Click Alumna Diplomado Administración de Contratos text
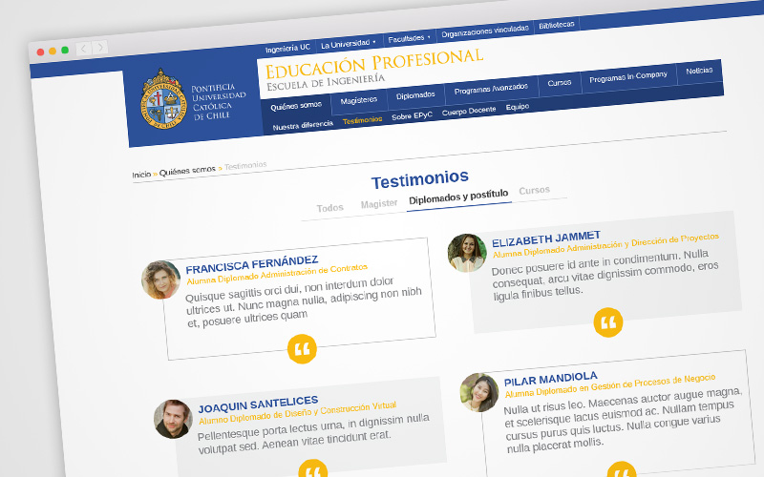The height and width of the screenshot is (477, 764). click(277, 275)
